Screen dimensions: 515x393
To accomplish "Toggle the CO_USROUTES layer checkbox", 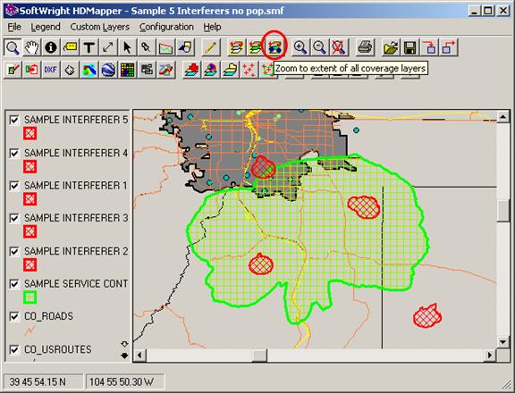I will coord(14,350).
